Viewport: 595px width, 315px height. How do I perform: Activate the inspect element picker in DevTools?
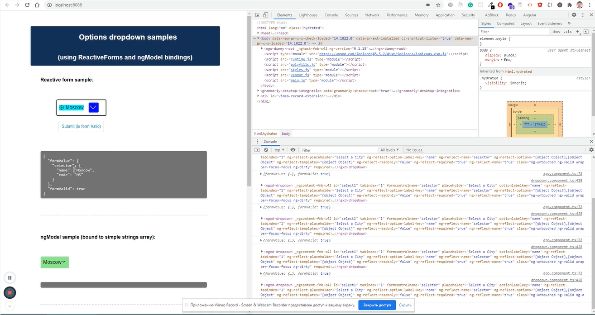(257, 15)
